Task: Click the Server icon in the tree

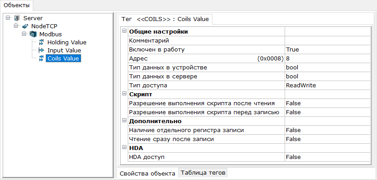Action: tap(17, 18)
